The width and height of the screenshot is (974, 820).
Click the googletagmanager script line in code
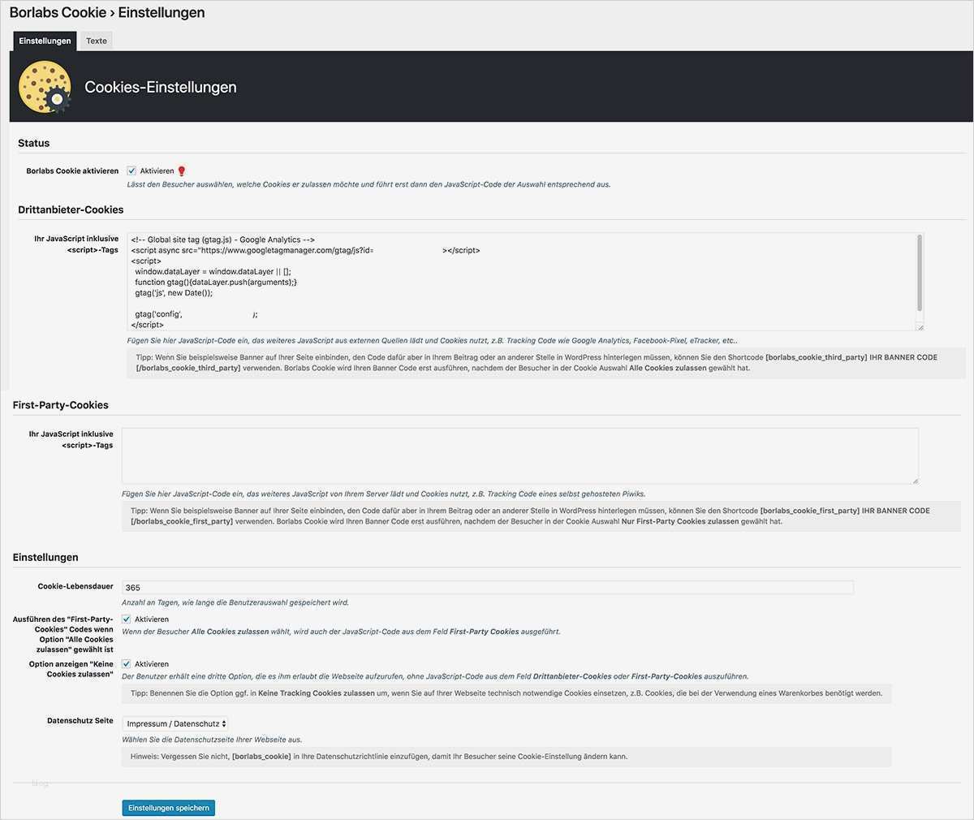click(x=305, y=251)
